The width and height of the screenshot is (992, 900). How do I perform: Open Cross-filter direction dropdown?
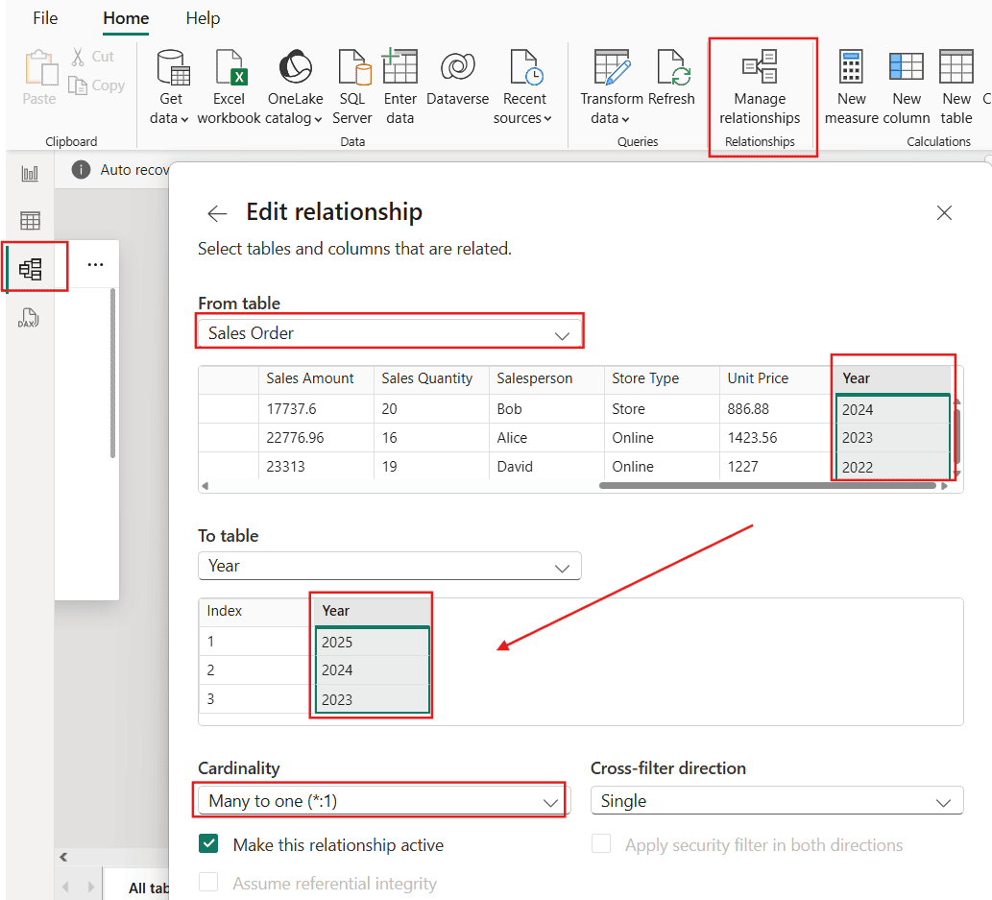pyautogui.click(x=777, y=801)
